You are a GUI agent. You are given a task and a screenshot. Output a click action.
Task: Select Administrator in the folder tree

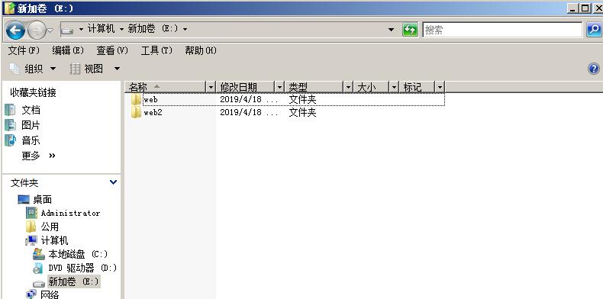(70, 213)
